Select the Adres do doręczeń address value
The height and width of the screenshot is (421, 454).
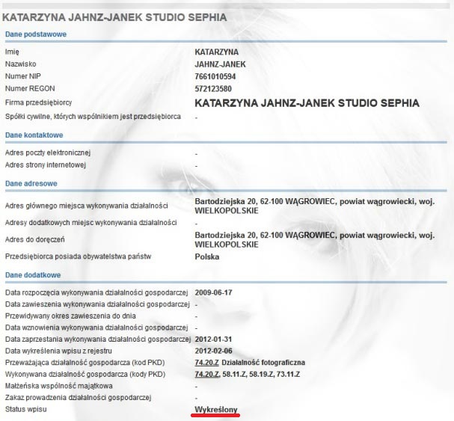click(315, 240)
